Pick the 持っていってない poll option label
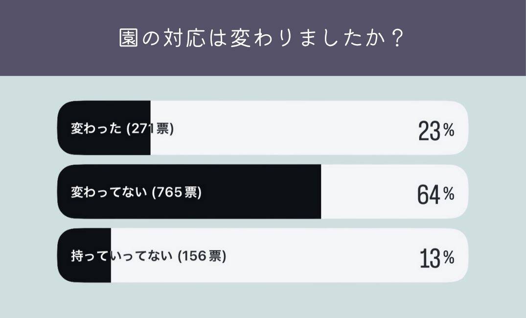This screenshot has width=526, height=318. pyautogui.click(x=122, y=256)
